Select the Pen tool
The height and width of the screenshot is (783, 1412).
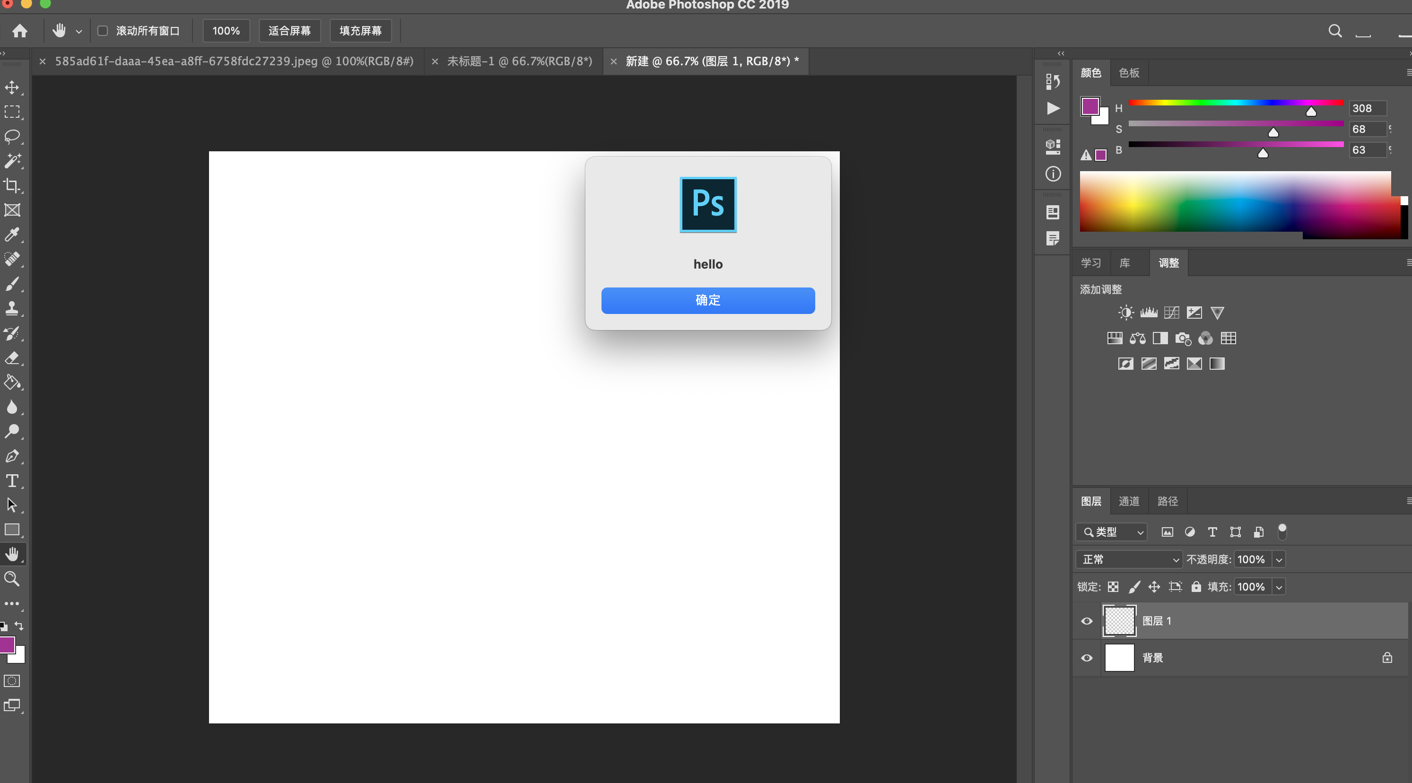12,456
